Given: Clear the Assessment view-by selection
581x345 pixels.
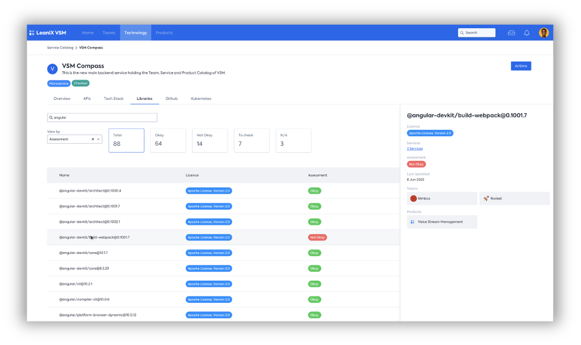Looking at the screenshot, I should coord(93,139).
